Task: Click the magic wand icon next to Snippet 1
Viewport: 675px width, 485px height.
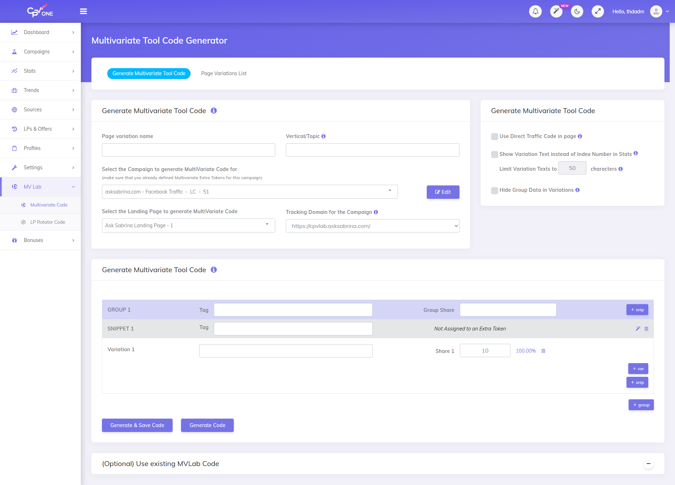Action: (x=638, y=329)
